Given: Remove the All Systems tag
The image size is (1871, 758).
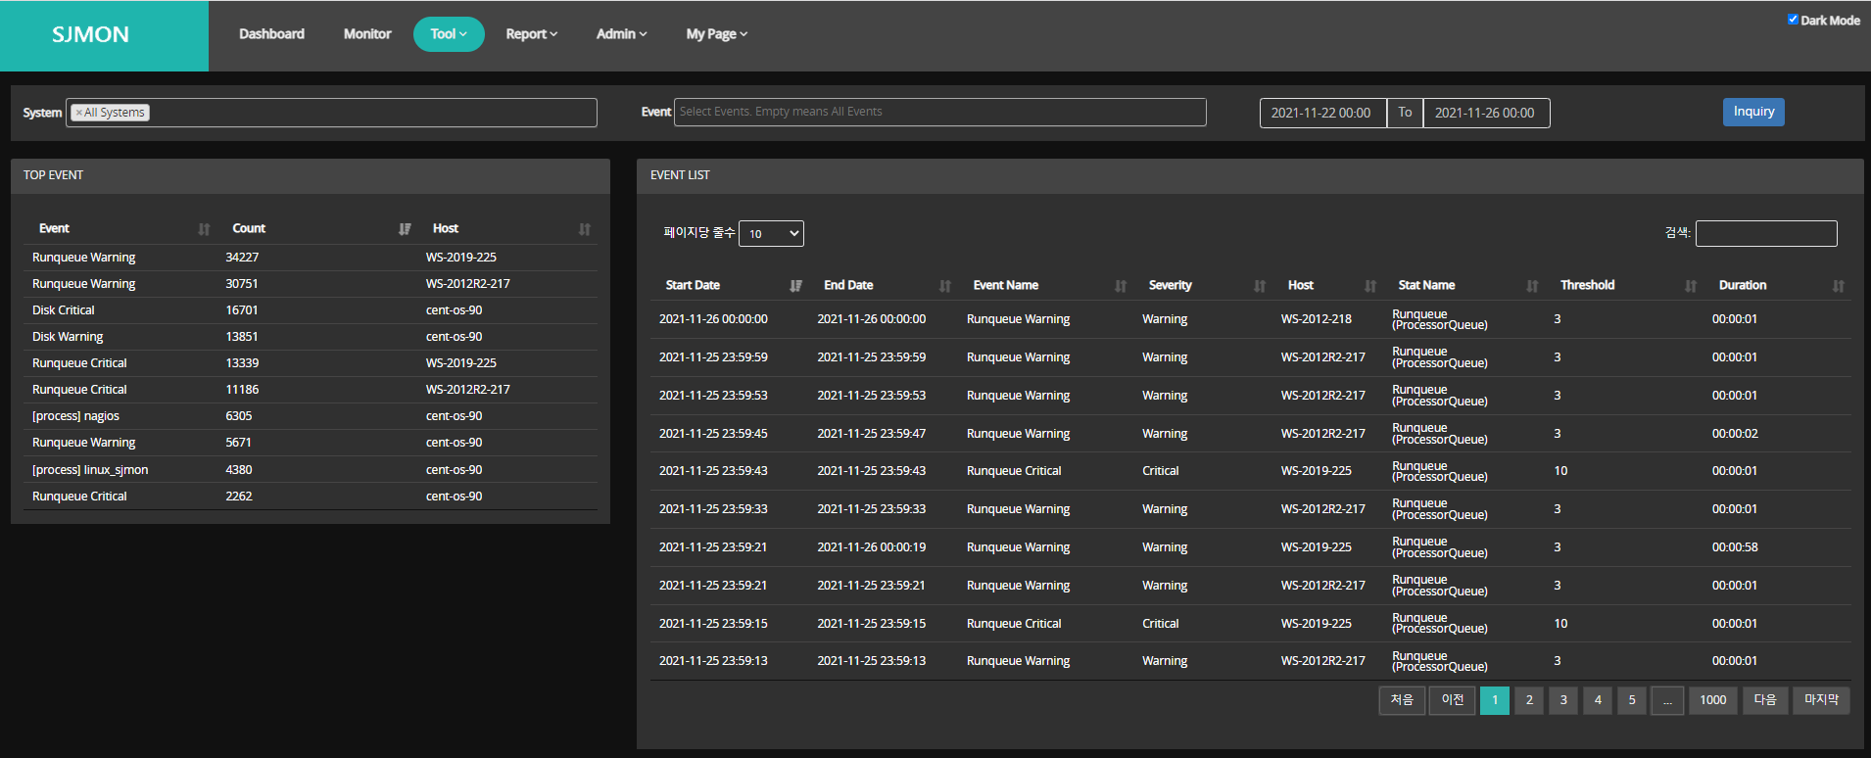Looking at the screenshot, I should click(79, 113).
